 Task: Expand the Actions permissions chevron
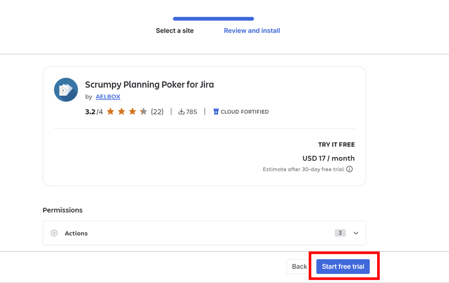356,233
